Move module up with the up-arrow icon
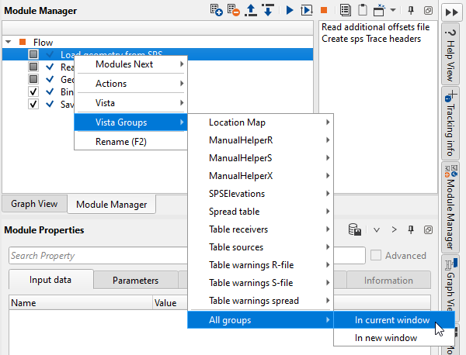This screenshot has height=355, width=466. [x=250, y=10]
